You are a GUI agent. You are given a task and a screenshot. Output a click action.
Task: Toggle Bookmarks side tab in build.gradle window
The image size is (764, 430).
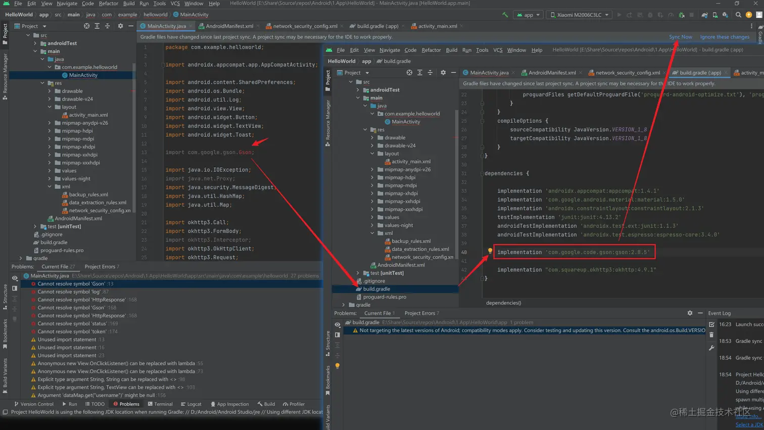click(328, 381)
